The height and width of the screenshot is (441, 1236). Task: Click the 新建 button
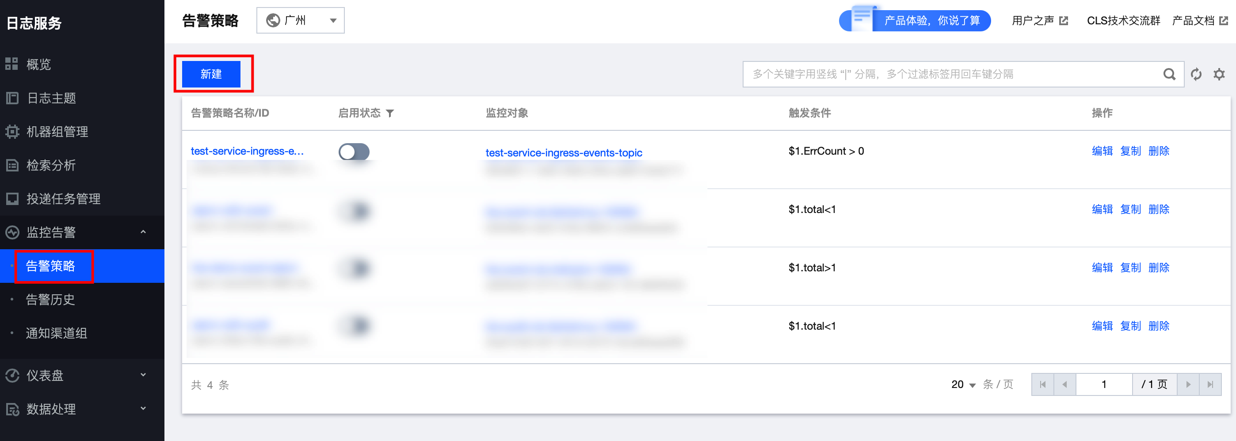click(x=211, y=74)
